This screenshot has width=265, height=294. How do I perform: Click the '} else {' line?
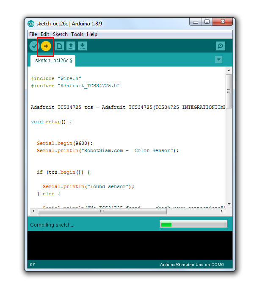pyautogui.click(x=48, y=194)
